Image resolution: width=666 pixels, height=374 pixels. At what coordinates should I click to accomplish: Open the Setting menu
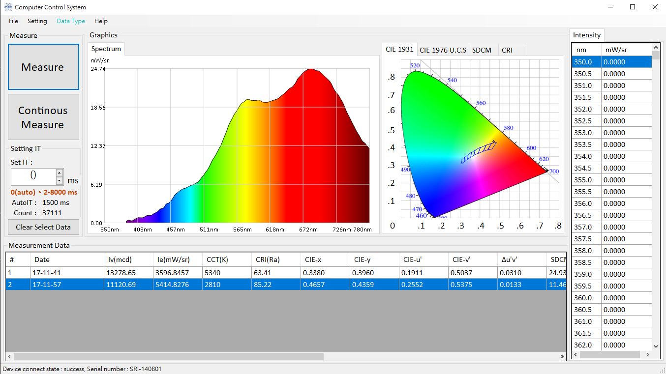(x=37, y=21)
